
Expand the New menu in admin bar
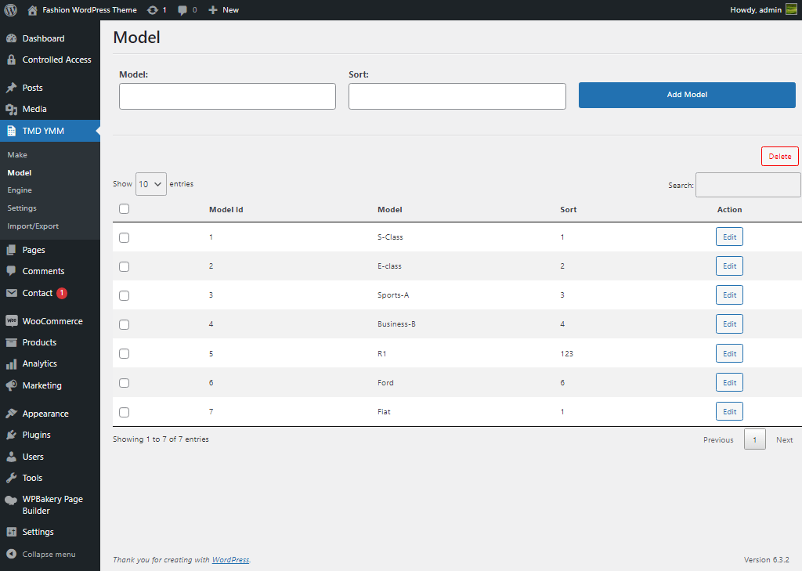click(x=223, y=9)
